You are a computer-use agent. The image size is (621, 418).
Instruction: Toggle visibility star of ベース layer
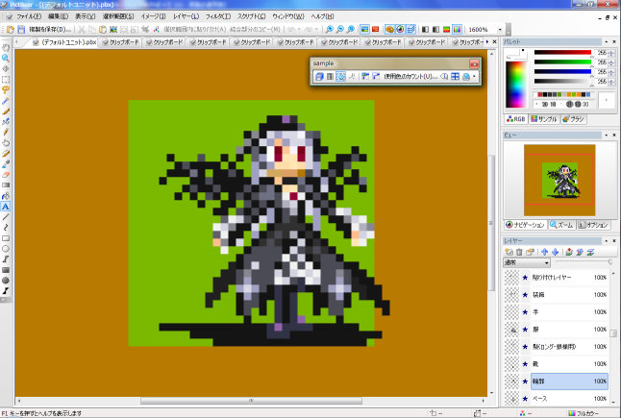(525, 399)
